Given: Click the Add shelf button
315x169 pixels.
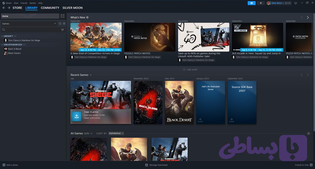Looking at the screenshot, I should [x=190, y=70].
